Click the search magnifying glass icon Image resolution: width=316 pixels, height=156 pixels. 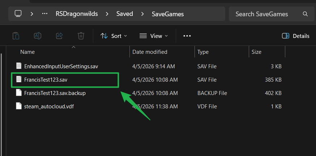coord(305,14)
